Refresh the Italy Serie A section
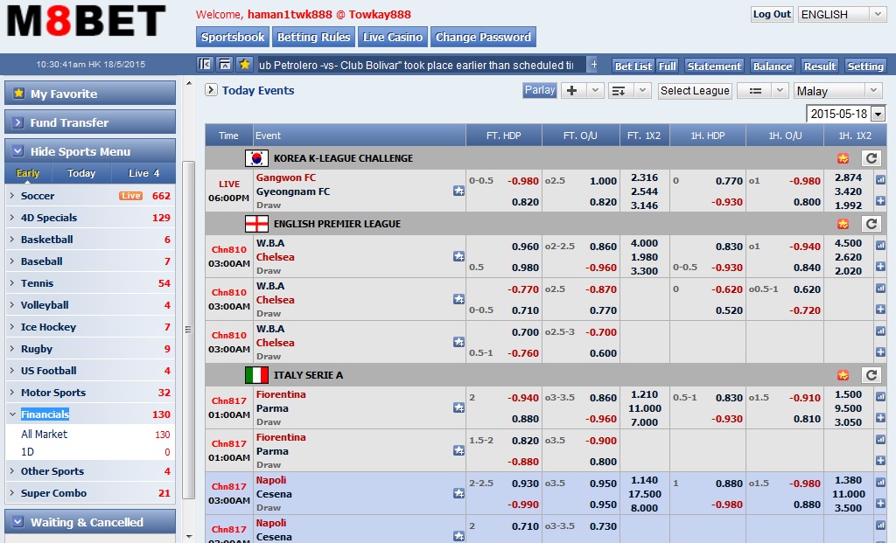The image size is (896, 543). [871, 375]
